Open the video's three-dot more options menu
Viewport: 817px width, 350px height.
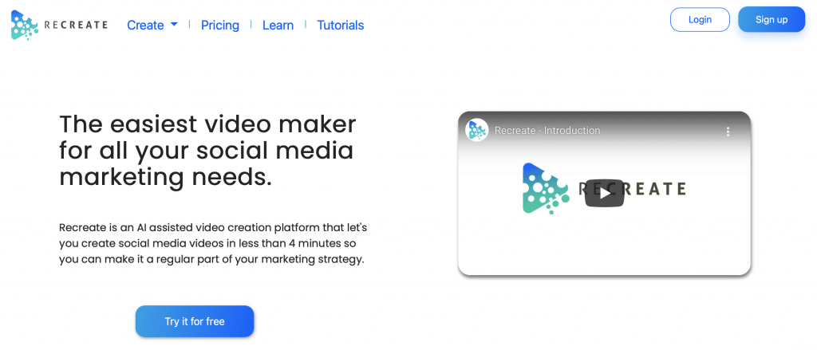[728, 132]
